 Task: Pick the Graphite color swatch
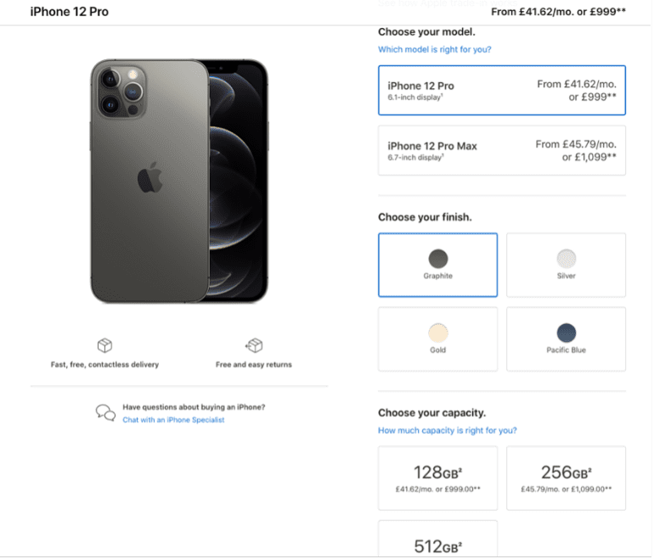[438, 265]
